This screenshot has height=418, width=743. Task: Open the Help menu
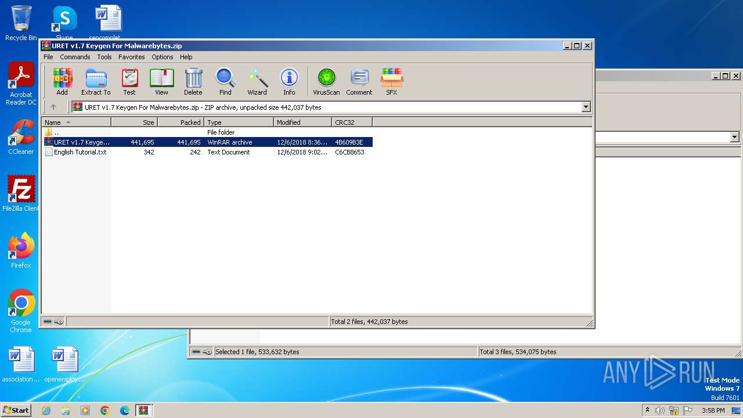coord(186,57)
